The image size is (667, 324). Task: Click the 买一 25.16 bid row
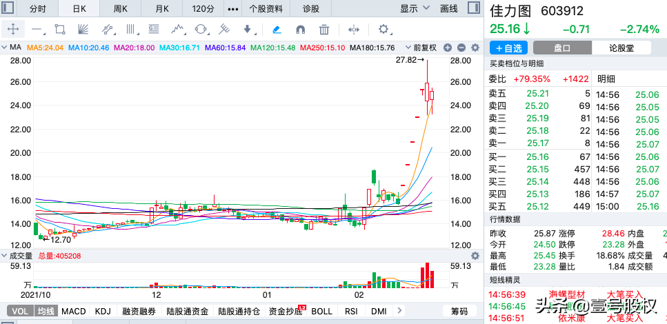pos(539,157)
